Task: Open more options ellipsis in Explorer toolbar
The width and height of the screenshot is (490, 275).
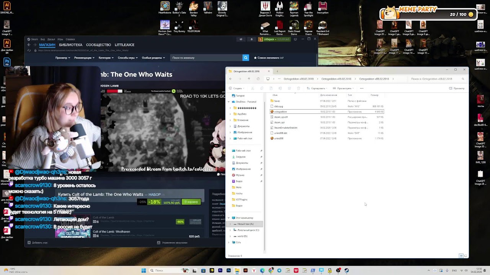Action: pos(361,88)
